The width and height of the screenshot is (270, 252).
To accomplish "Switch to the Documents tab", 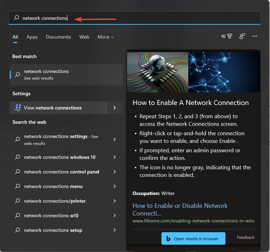I will coord(58,37).
